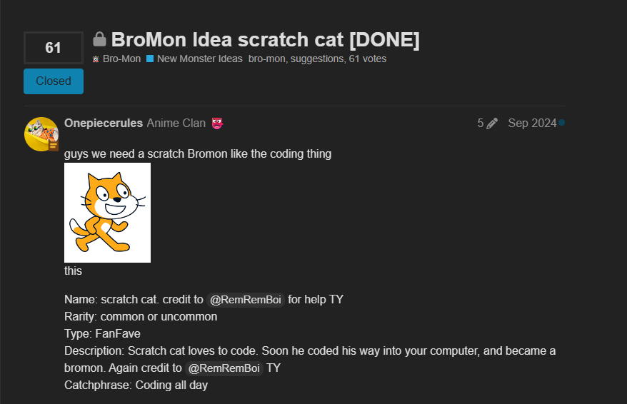Click the Bro-Mon category logo icon
The width and height of the screenshot is (627, 404).
coord(96,59)
